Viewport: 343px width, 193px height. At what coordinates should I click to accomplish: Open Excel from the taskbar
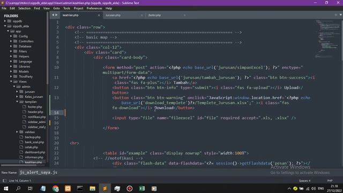point(141,188)
